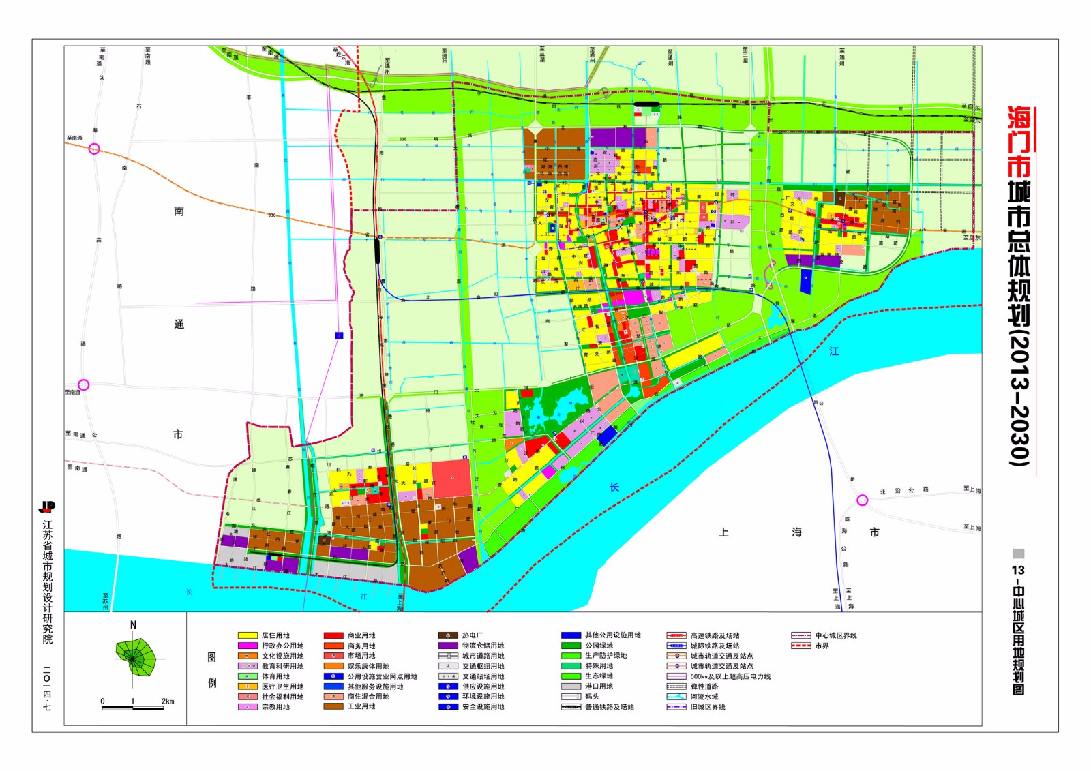Click the gray 港口用地 legend swatch
Image resolution: width=1091 pixels, height=771 pixels.
click(571, 686)
